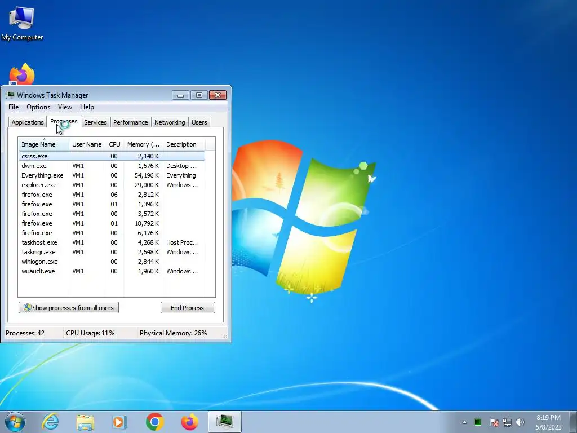The image size is (577, 433).
Task: Open the volume speaker tray icon
Action: point(520,422)
